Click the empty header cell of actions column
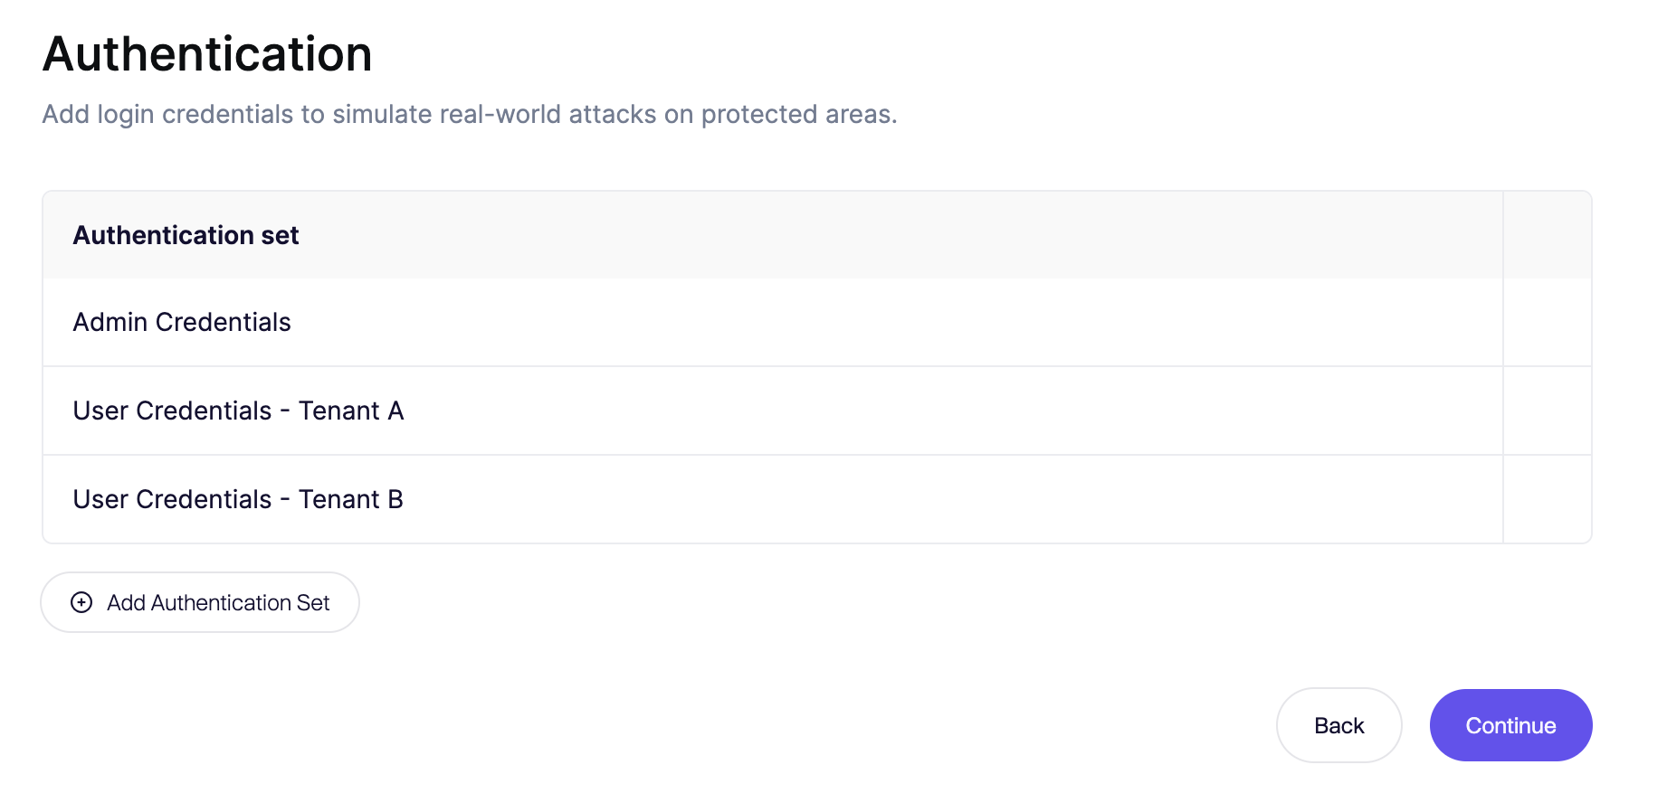The width and height of the screenshot is (1667, 812). coord(1547,235)
